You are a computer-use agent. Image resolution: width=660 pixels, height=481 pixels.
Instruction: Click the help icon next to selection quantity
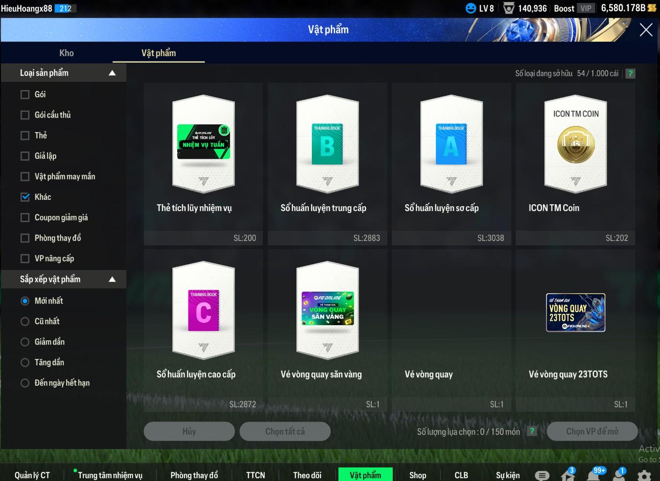(532, 431)
